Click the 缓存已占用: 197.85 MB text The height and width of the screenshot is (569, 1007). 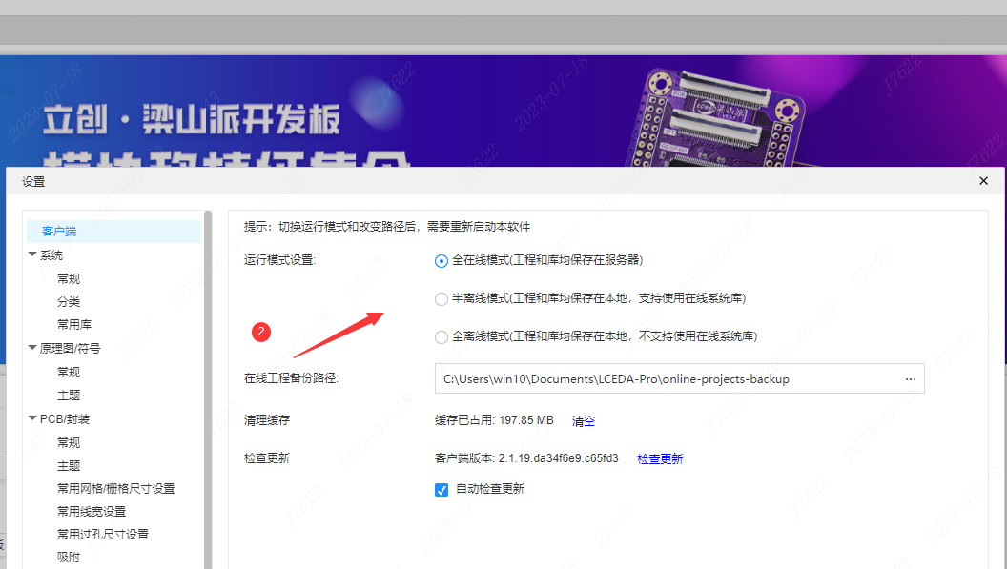pyautogui.click(x=494, y=420)
